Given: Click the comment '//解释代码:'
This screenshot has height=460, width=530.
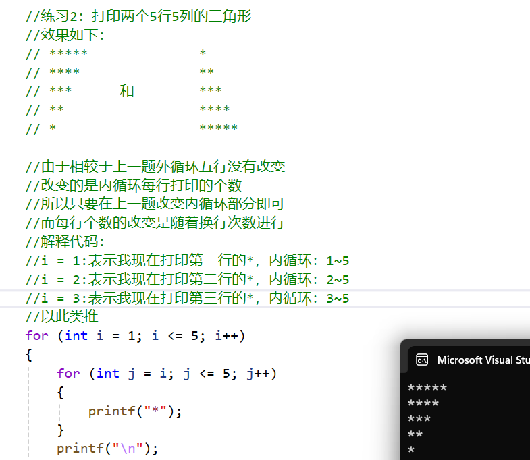Looking at the screenshot, I should click(x=65, y=241).
